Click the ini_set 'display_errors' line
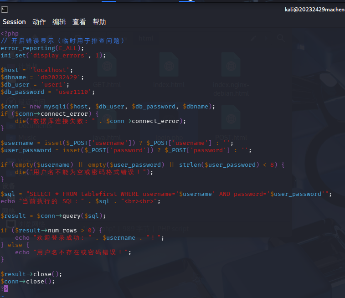345x298 pixels. [x=53, y=56]
